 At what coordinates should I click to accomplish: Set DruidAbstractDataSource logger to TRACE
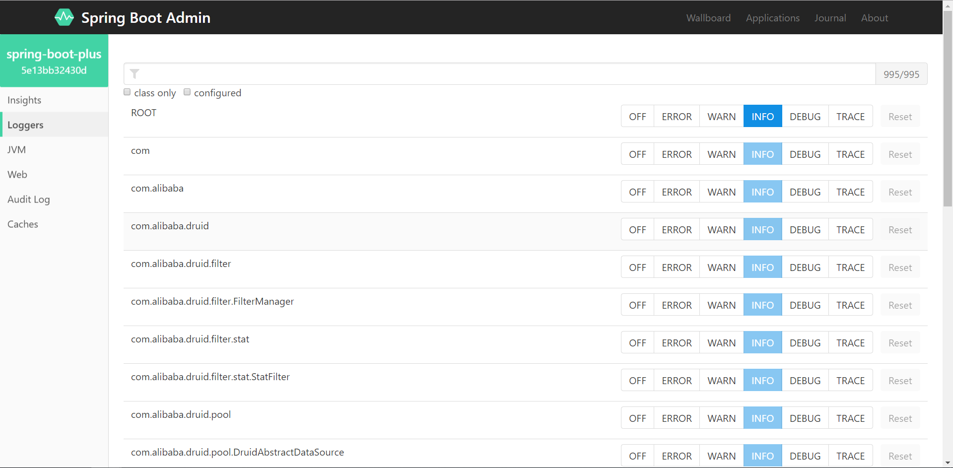click(850, 456)
